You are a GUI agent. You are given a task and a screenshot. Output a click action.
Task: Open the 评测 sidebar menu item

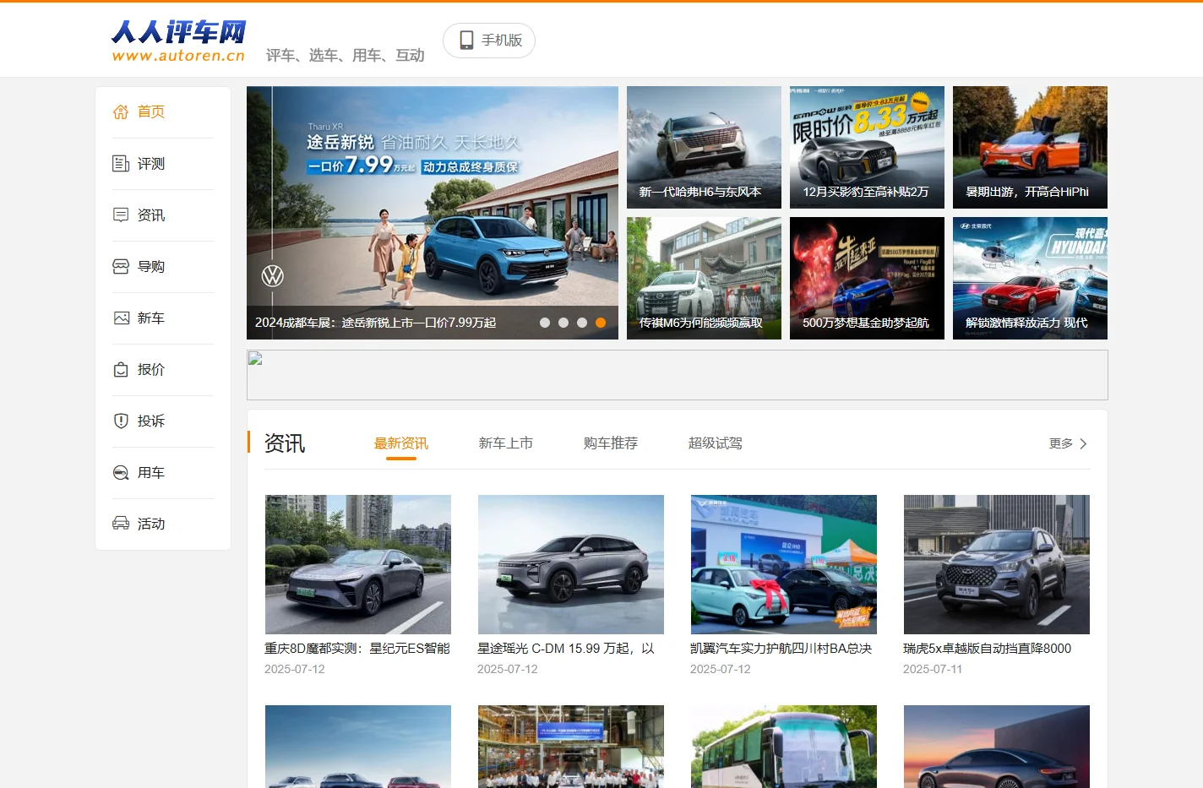pos(163,163)
